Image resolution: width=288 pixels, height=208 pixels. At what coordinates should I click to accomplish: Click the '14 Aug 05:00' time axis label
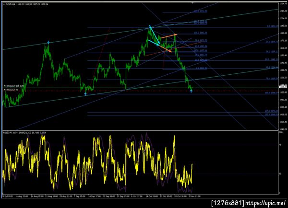click(37, 196)
